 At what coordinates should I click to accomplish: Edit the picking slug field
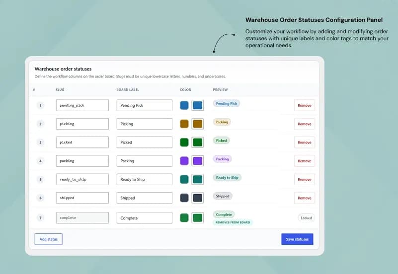coord(82,124)
